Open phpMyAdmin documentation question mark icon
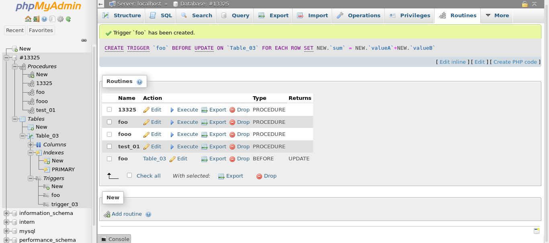The width and height of the screenshot is (549, 243). 44,19
